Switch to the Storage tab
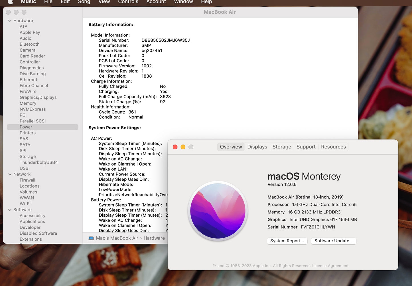This screenshot has width=412, height=286. (281, 147)
